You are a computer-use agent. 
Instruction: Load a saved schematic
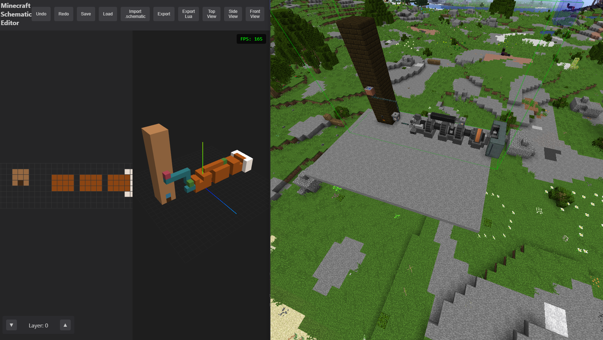point(108,14)
